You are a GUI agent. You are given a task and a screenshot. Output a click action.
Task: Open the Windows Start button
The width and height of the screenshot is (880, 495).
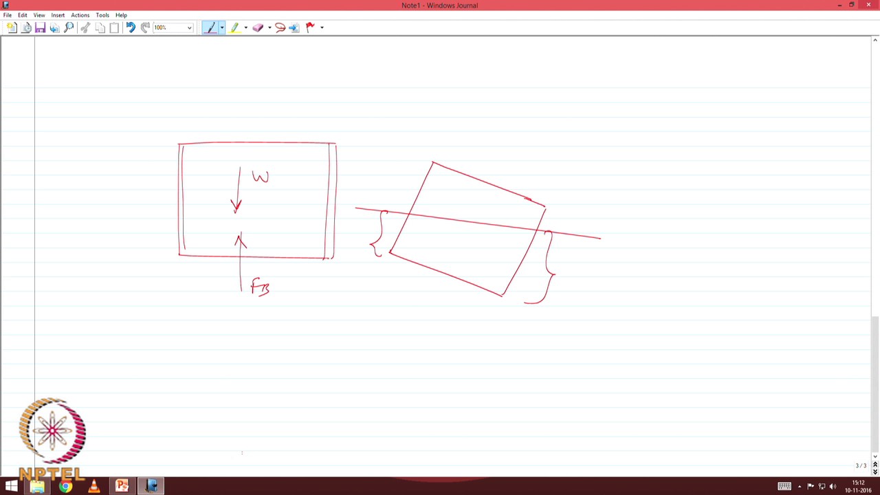pos(11,486)
